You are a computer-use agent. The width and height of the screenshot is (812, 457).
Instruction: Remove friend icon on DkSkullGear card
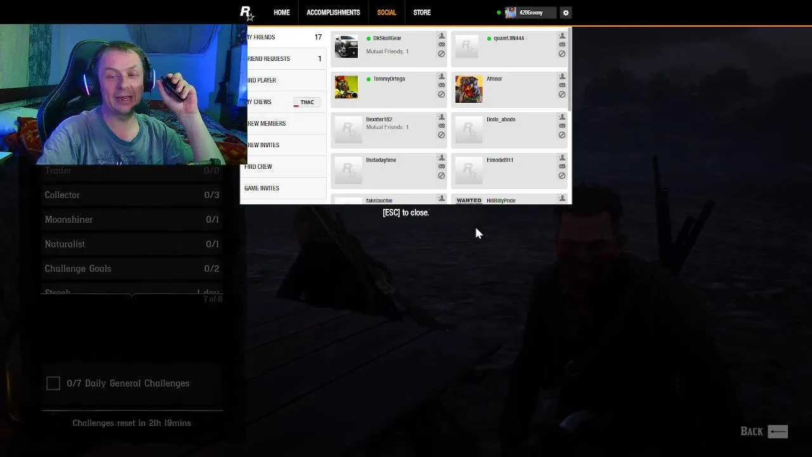click(x=442, y=36)
